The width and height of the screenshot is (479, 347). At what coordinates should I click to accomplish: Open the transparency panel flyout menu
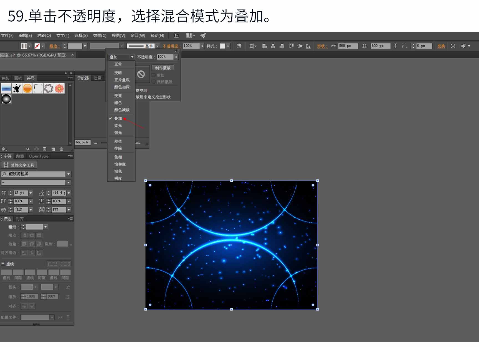177,51
